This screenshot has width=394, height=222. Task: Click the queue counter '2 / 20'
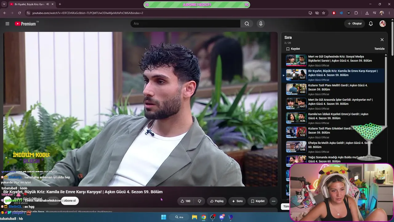[x=287, y=43]
